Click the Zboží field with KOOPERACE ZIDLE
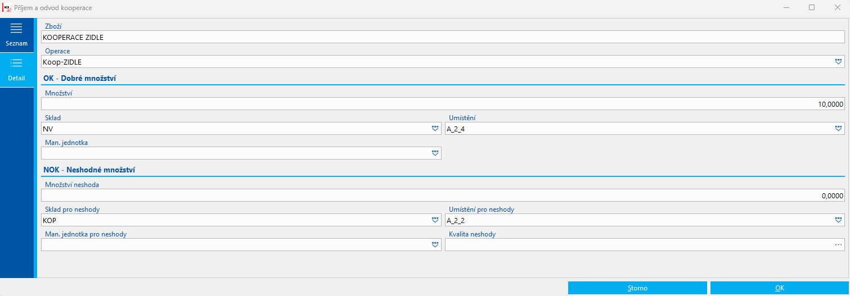Screen dimensions: 850x296 pyautogui.click(x=443, y=37)
